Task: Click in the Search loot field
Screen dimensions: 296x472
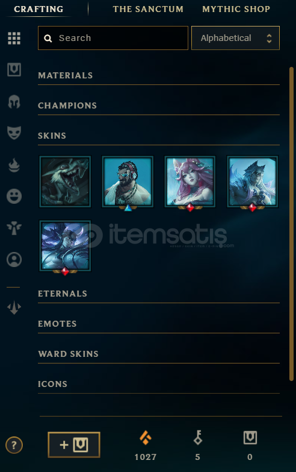Action: (x=113, y=38)
